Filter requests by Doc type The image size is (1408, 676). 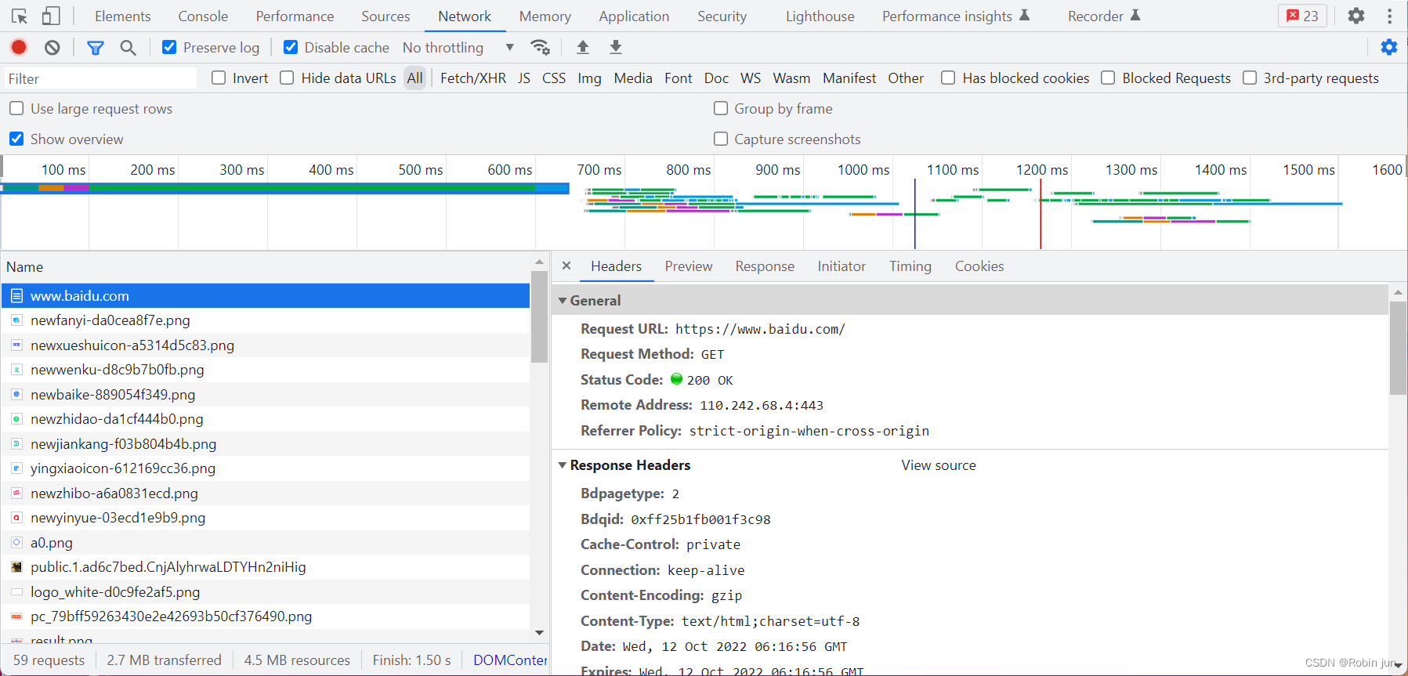716,78
